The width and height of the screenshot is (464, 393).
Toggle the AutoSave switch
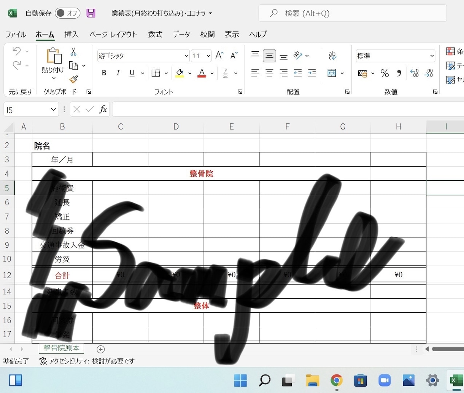pos(67,13)
